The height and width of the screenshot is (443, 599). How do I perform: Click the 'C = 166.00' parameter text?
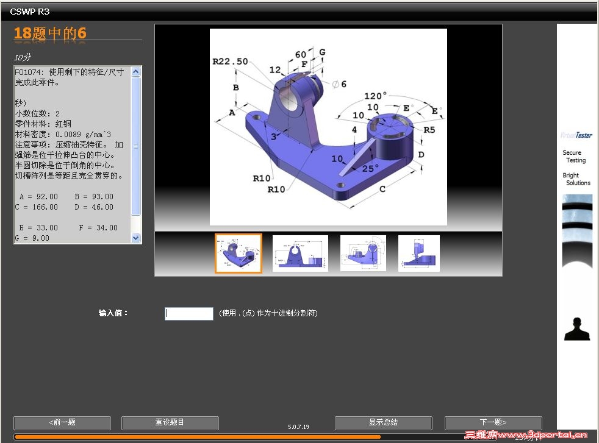(x=36, y=207)
